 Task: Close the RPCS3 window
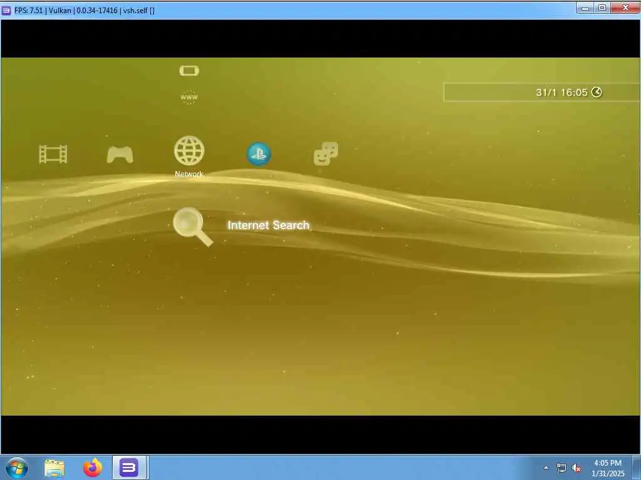[625, 7]
